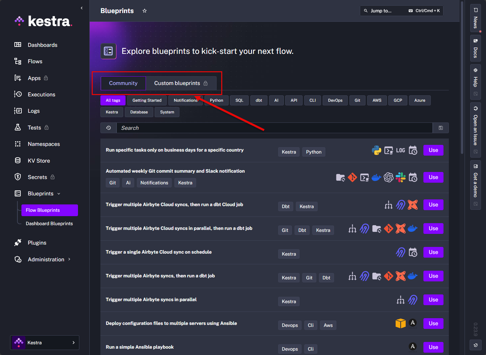This screenshot has height=355, width=486.
Task: Switch to the Community tab
Action: coord(123,83)
